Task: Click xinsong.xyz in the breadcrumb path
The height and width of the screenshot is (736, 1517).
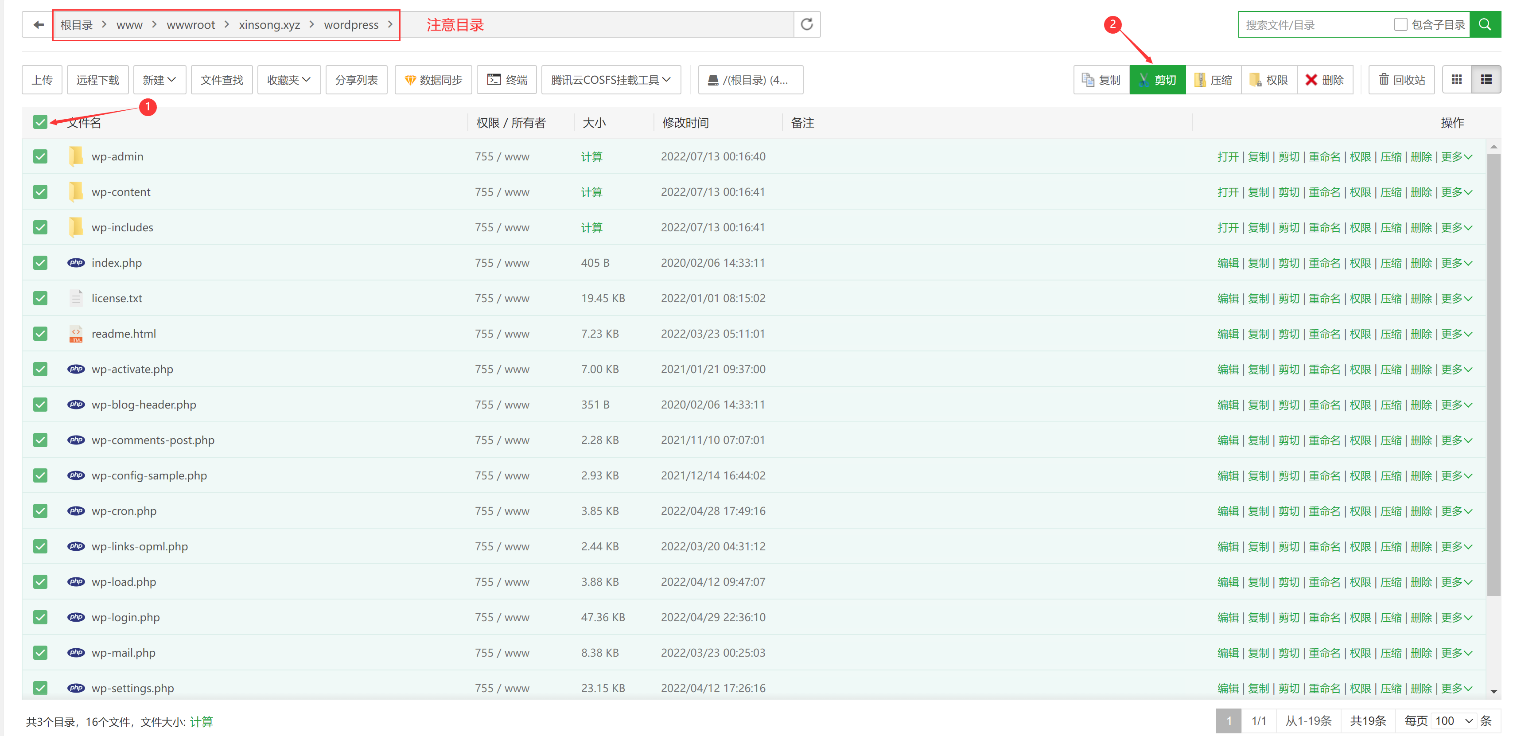Action: (269, 25)
